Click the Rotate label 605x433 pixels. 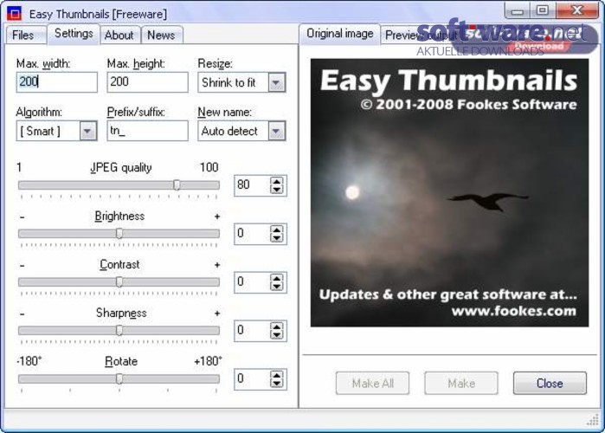tap(121, 362)
